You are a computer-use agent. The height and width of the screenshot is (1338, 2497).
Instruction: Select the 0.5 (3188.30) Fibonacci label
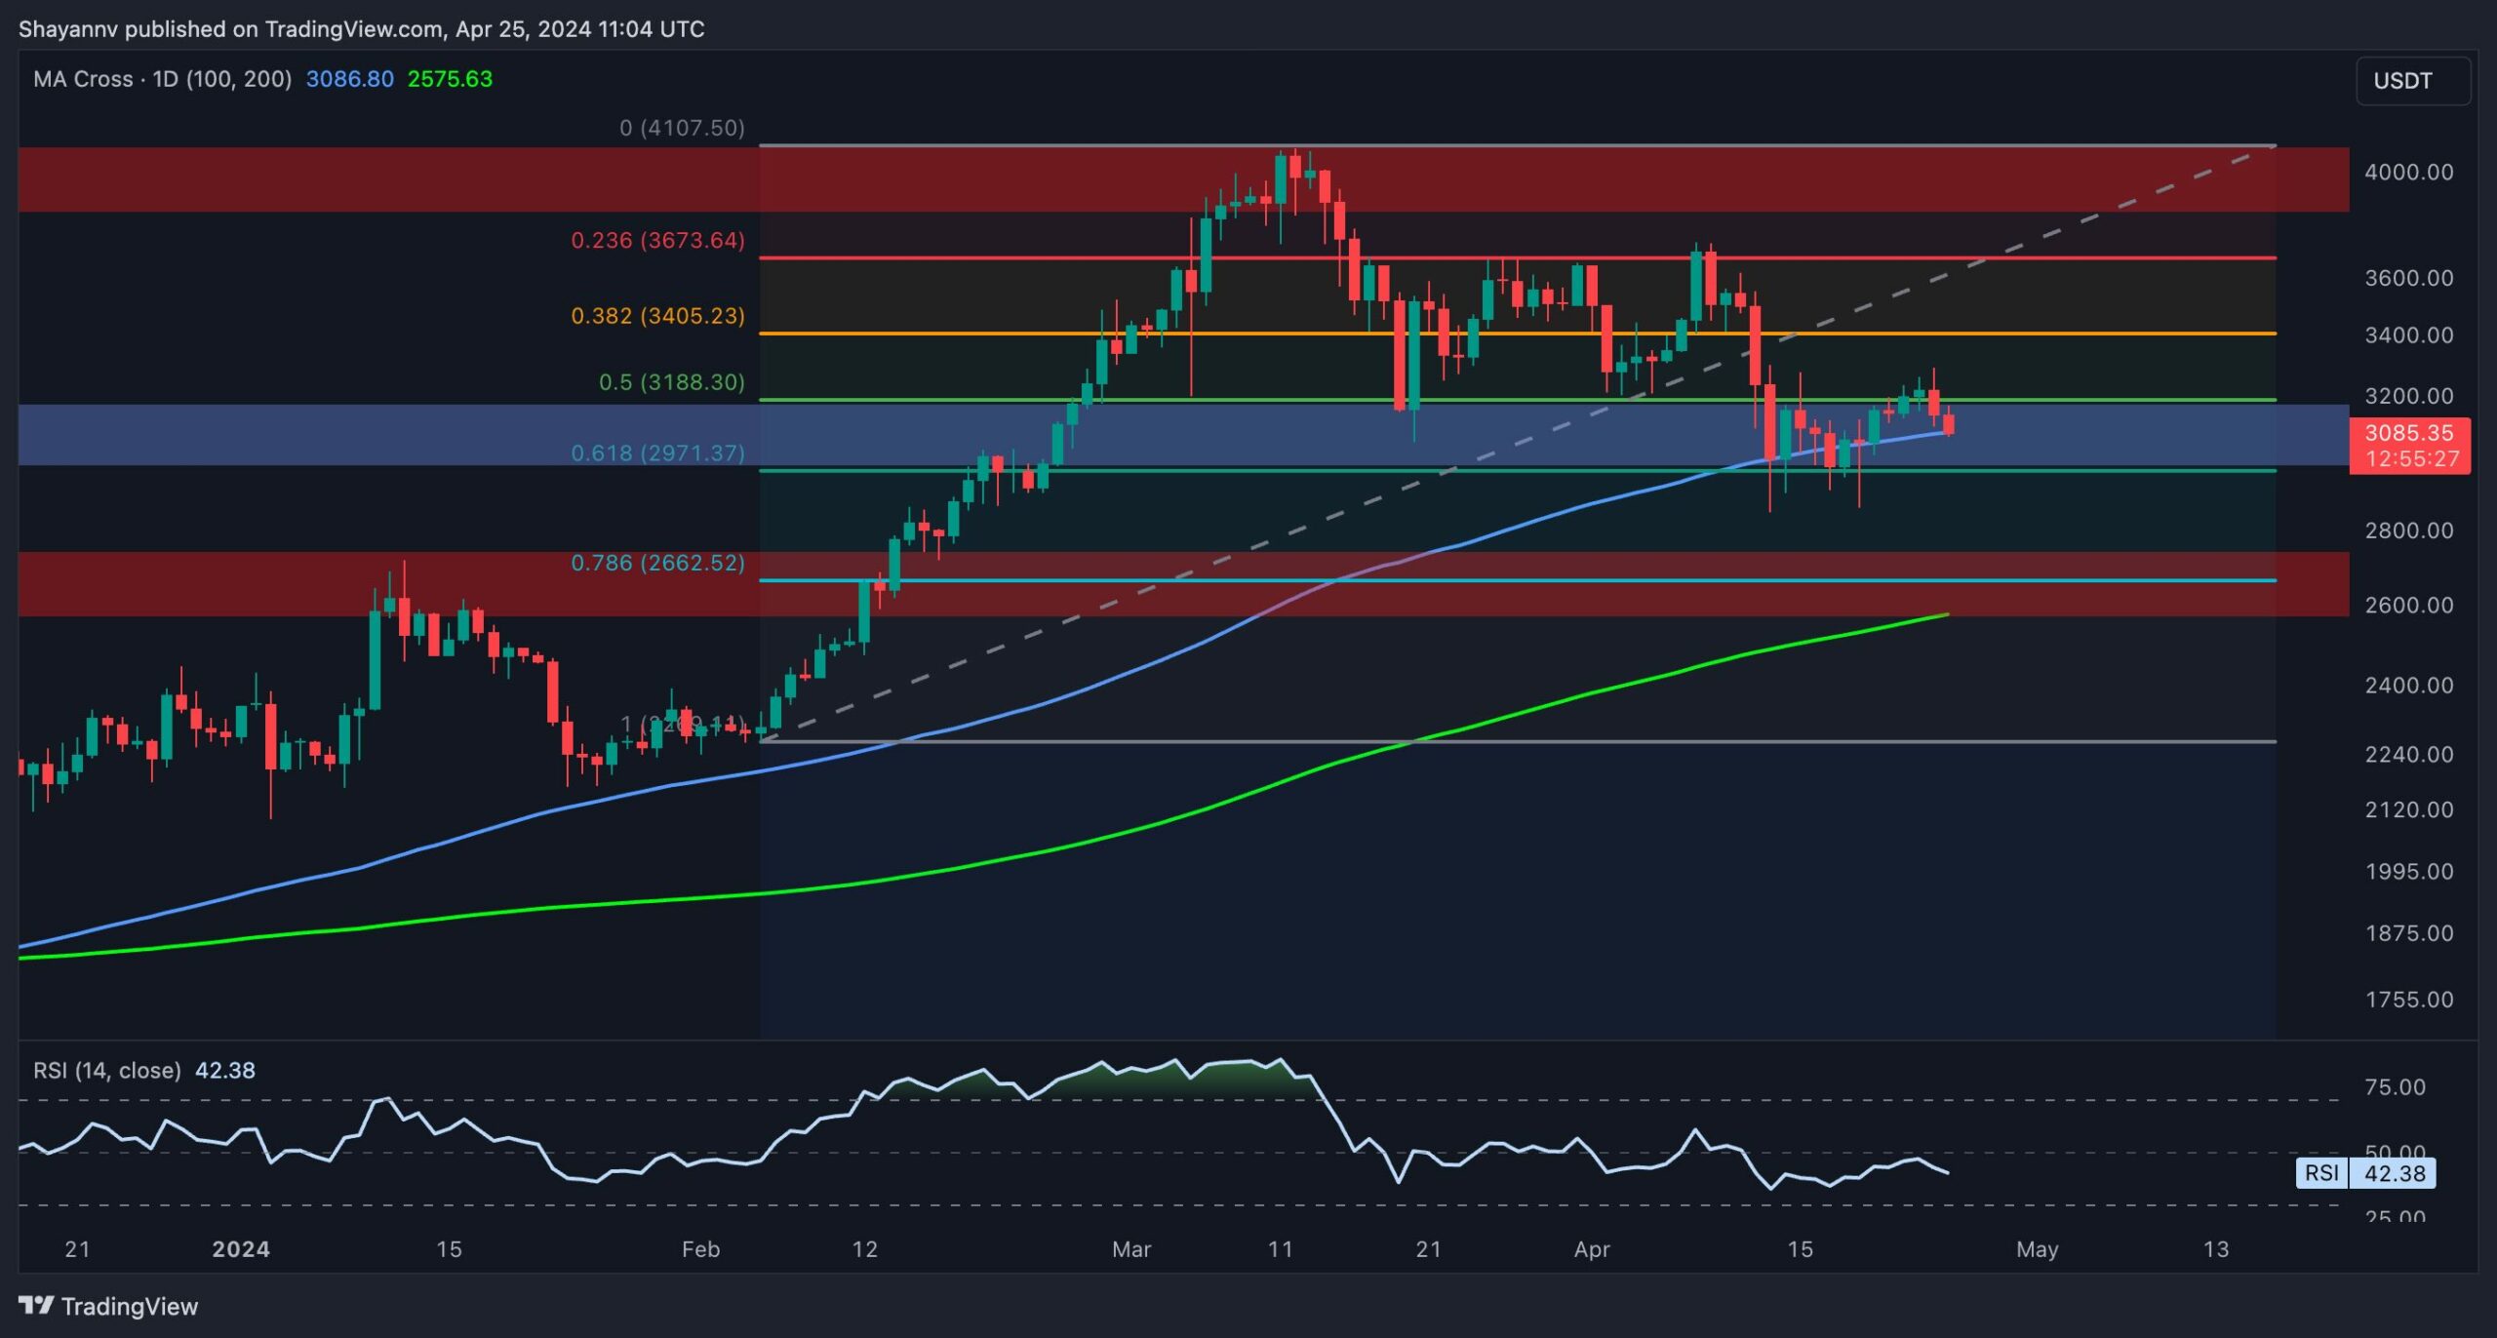(x=671, y=382)
